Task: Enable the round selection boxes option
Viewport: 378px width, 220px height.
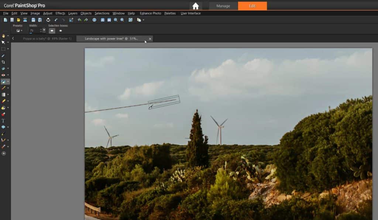Action: point(60,30)
